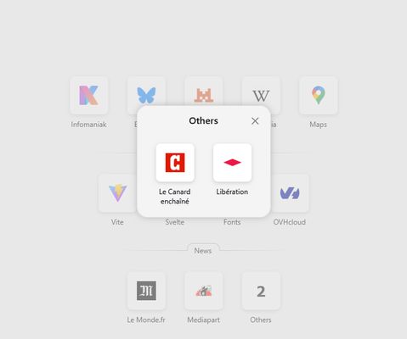This screenshot has height=339, width=407.
Task: Launch the Google Maps pin shortcut
Action: point(319,96)
